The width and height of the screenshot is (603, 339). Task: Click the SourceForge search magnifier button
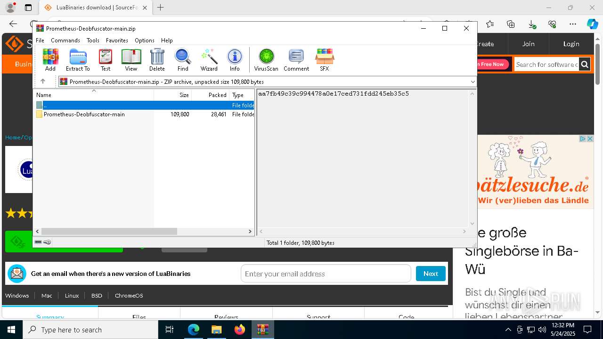click(585, 65)
